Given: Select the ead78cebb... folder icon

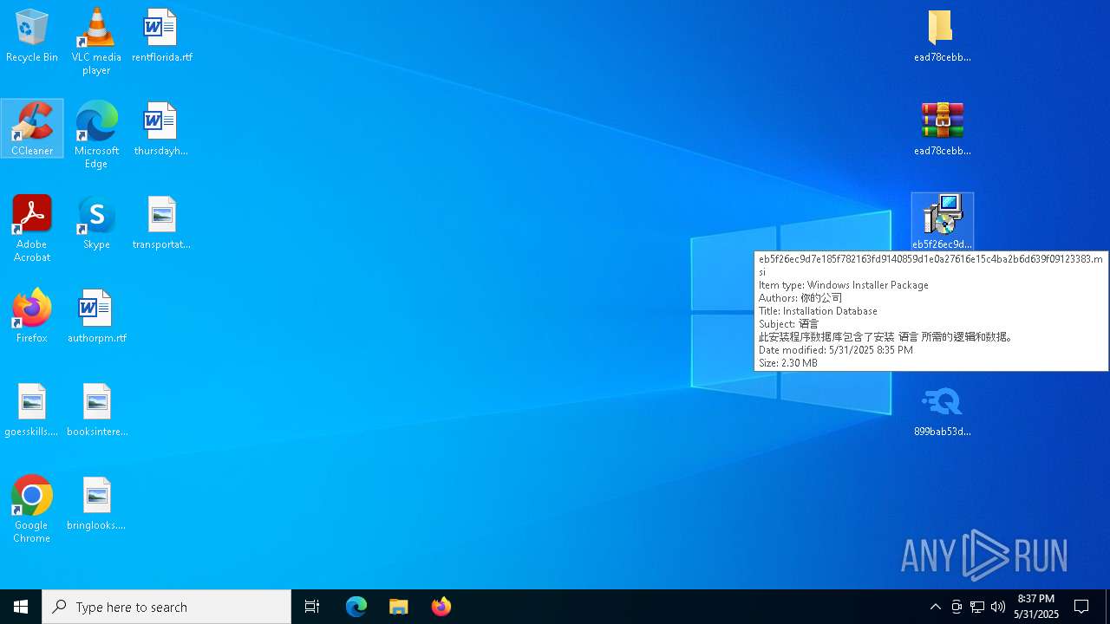Looking at the screenshot, I should point(943,36).
